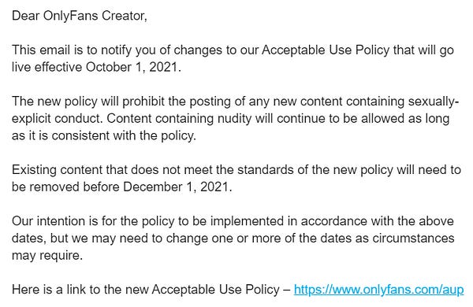
Task: Click 'as it is consistent with the policy.' line
Action: (104, 136)
